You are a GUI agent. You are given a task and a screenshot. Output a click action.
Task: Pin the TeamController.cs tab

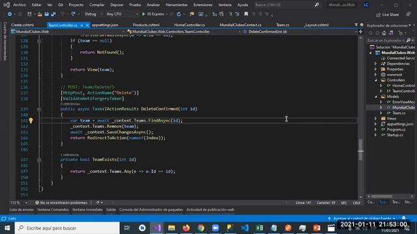click(81, 25)
